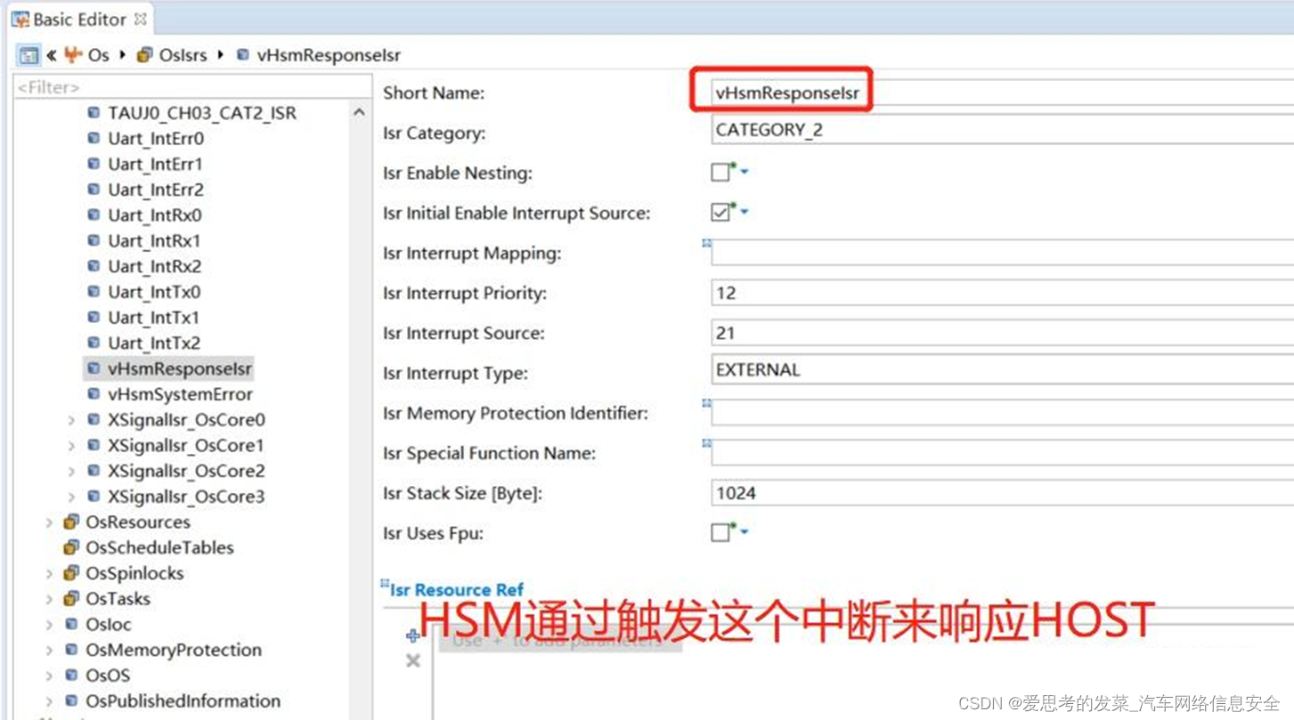Edit the Short Name field

pos(1002,92)
